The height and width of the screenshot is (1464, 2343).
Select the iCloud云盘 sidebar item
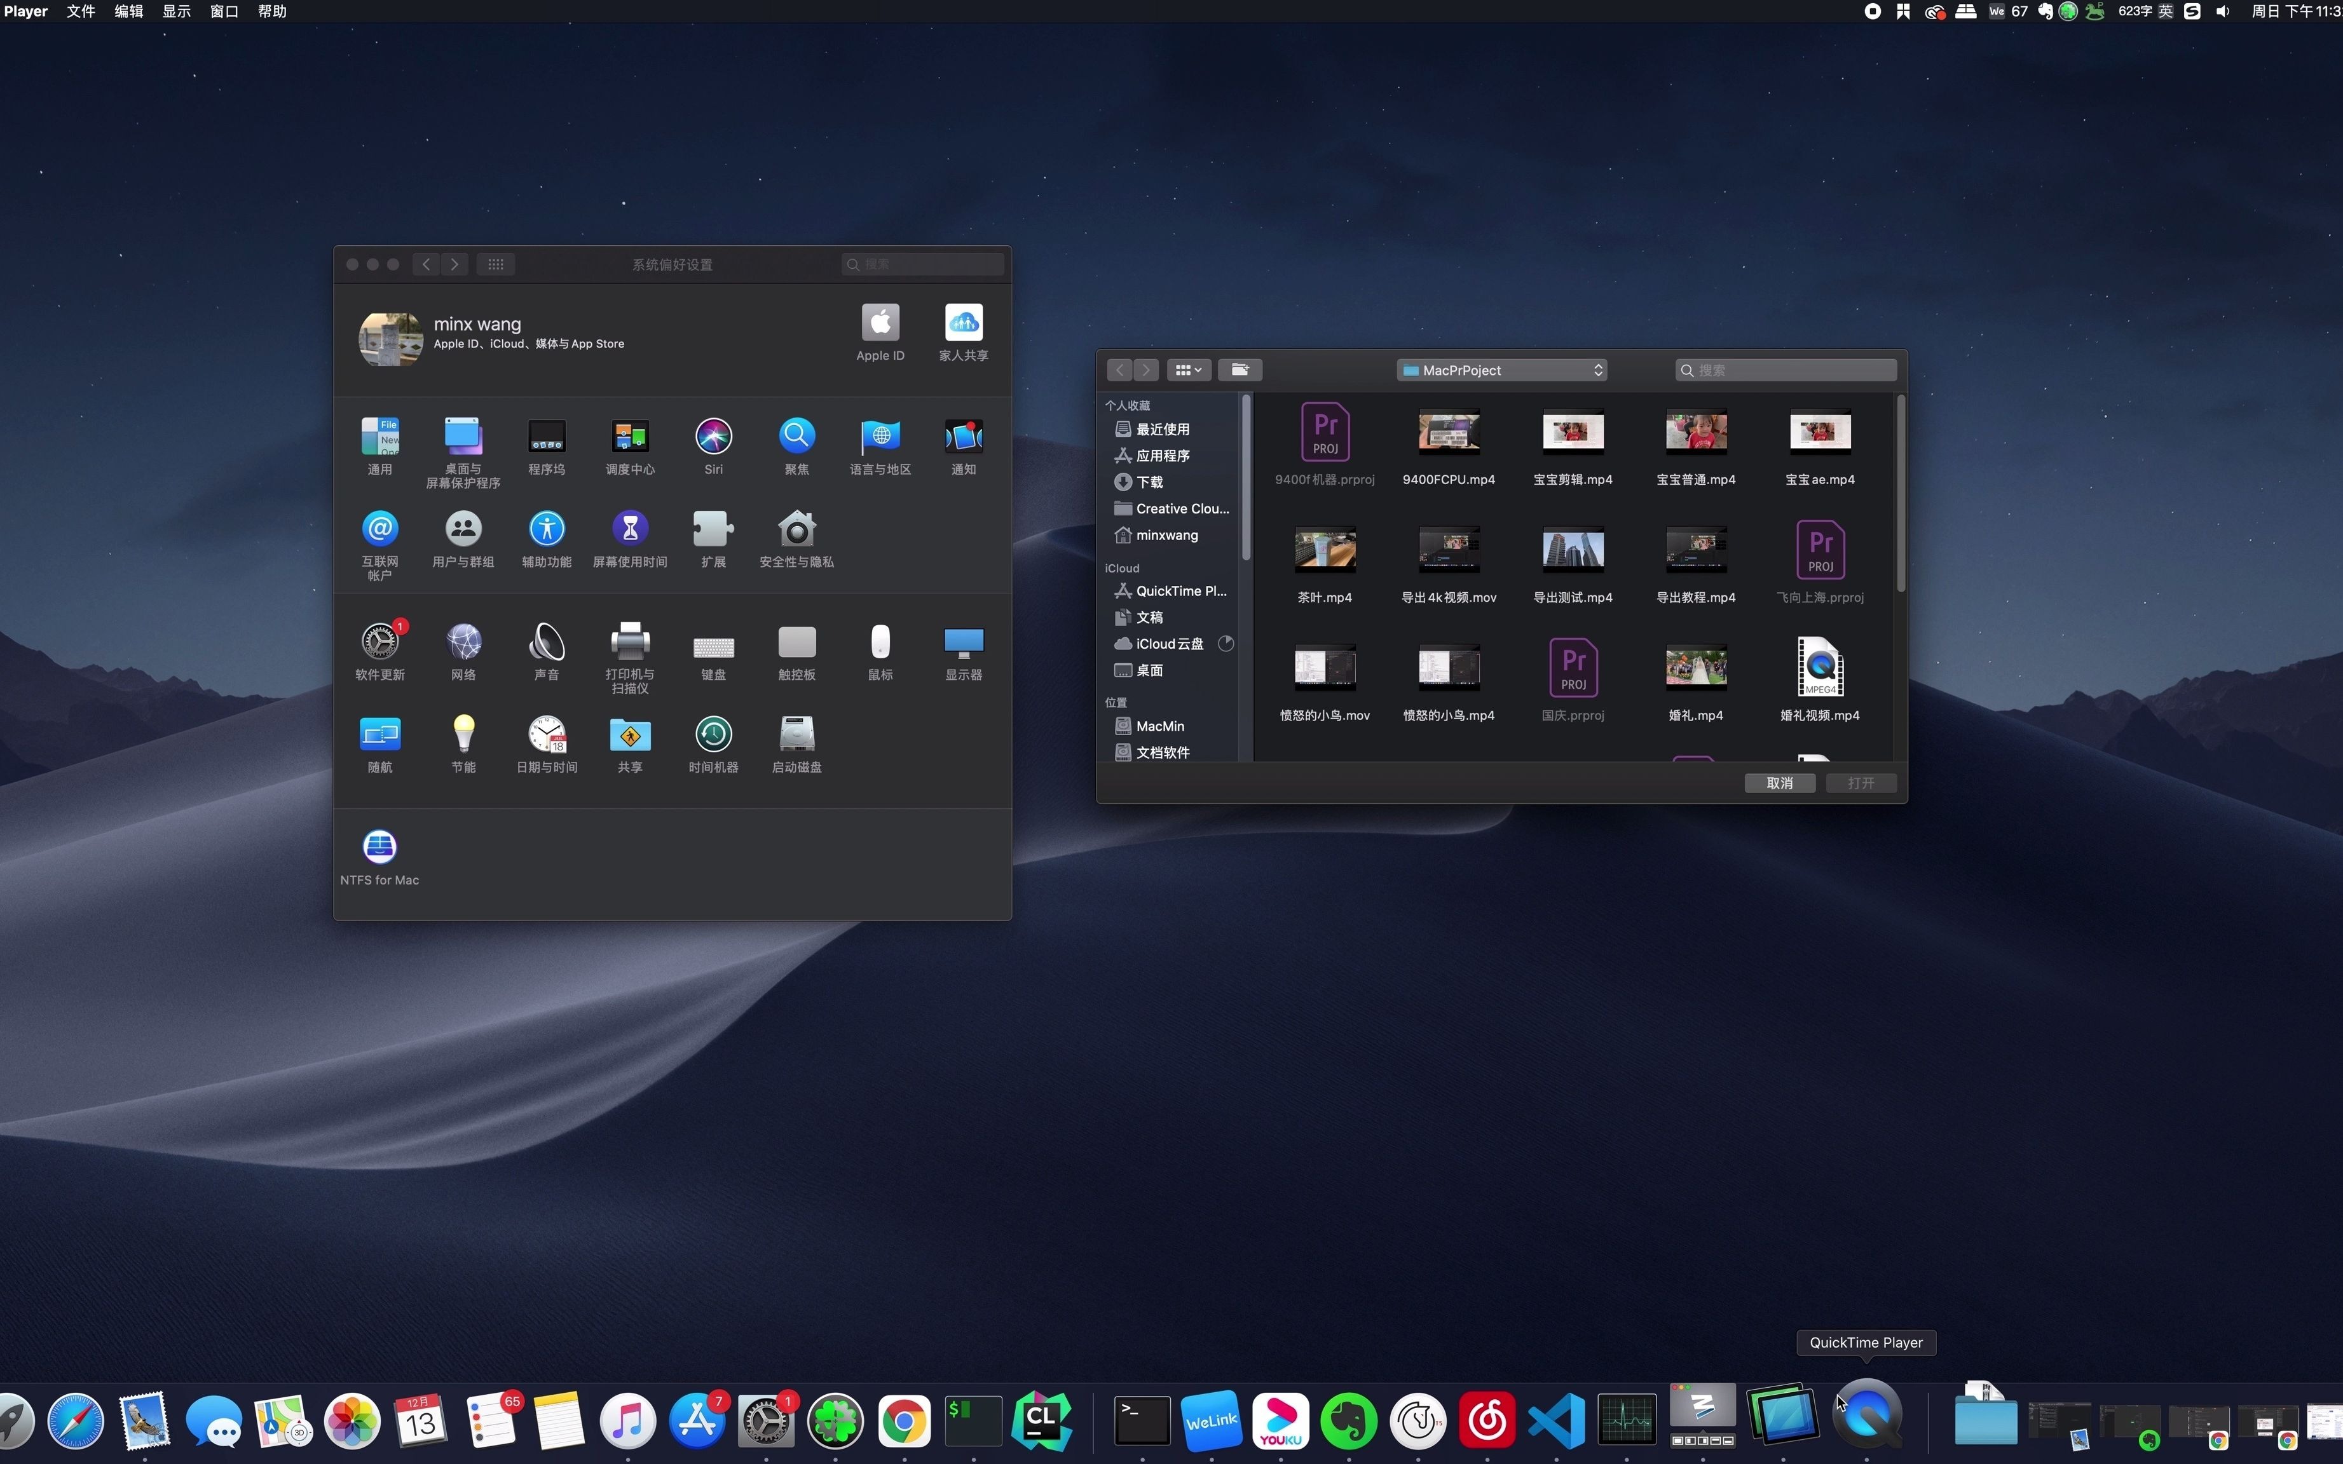coord(1169,642)
